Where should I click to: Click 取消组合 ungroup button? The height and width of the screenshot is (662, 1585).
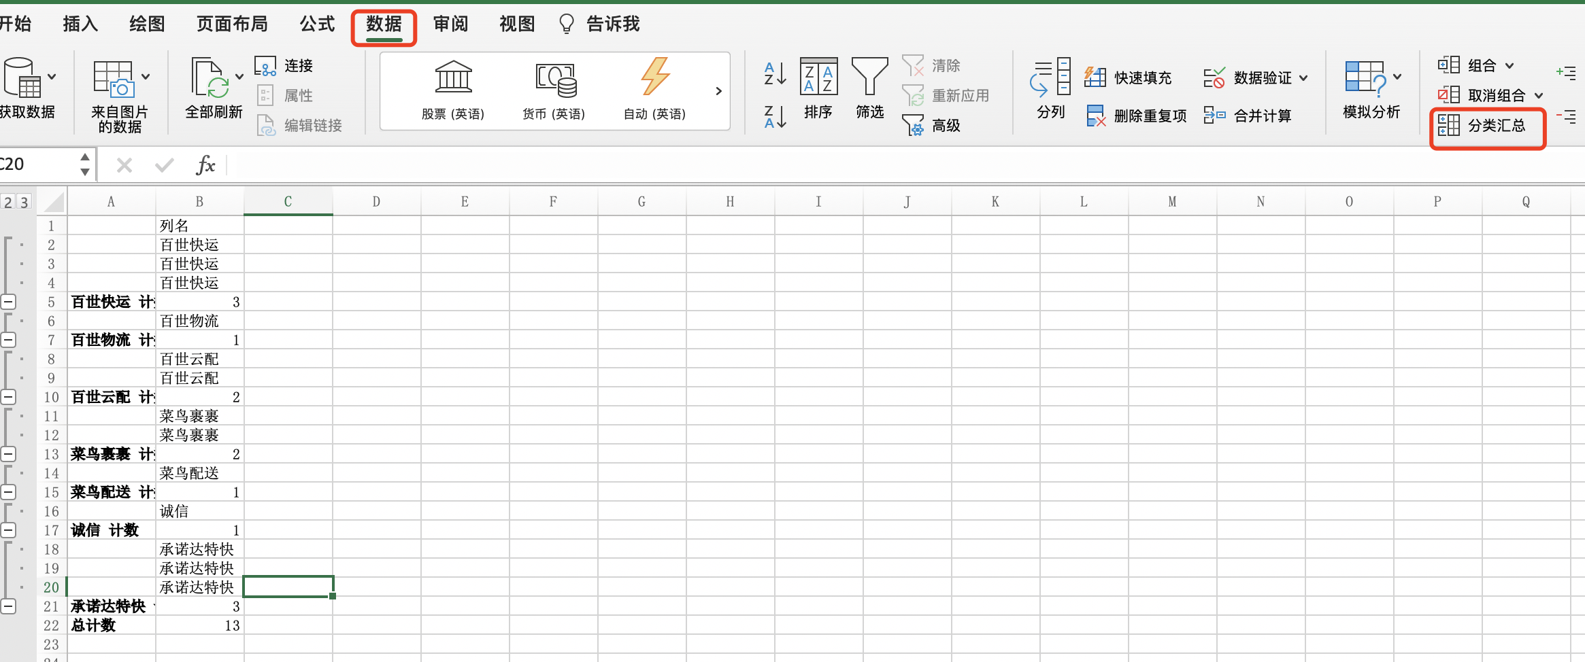1482,95
